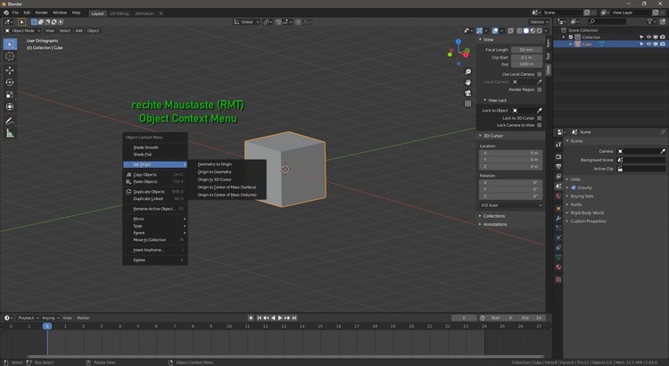The height and width of the screenshot is (366, 669).
Task: Open the Marker menu in timeline
Action: click(83, 318)
